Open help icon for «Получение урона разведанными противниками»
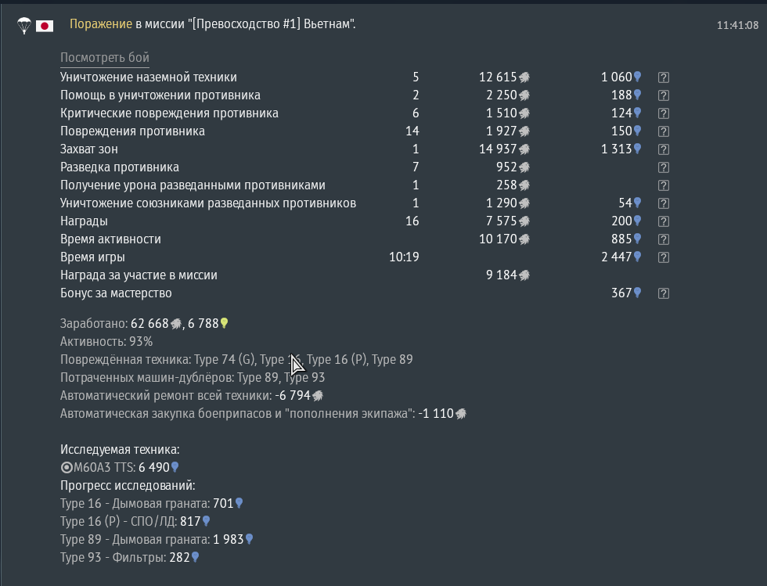This screenshot has width=767, height=586. click(x=664, y=185)
